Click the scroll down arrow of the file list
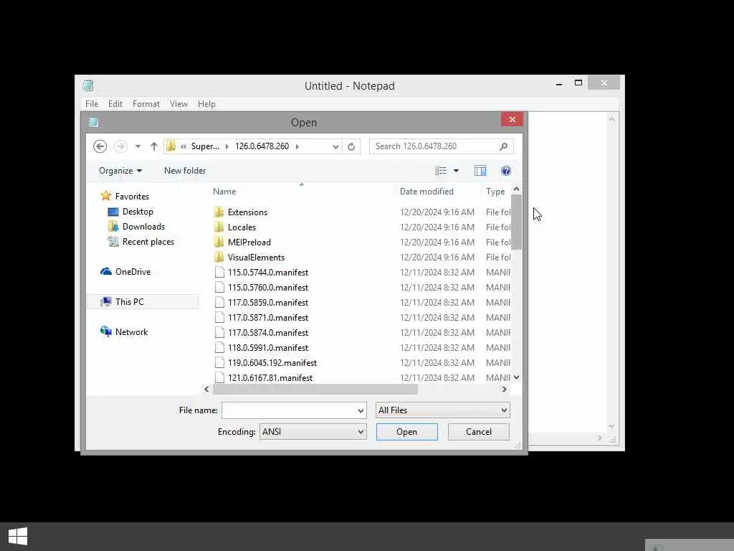Viewport: 734px width, 551px height. point(516,377)
